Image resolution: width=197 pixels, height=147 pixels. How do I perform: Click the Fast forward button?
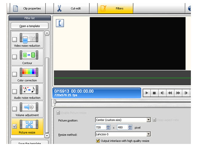[x=178, y=93]
